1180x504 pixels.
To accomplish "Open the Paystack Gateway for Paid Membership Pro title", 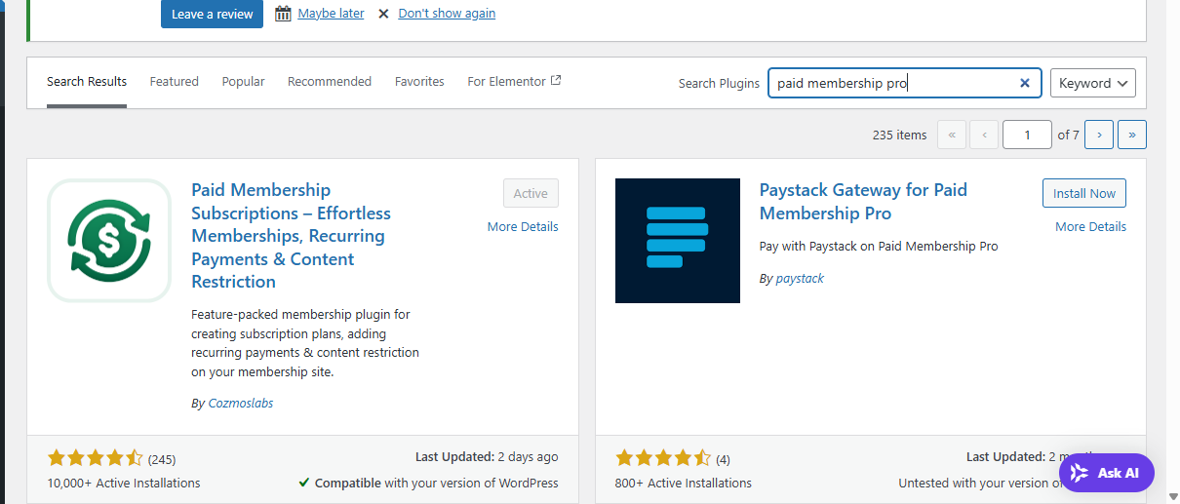I will coord(863,202).
